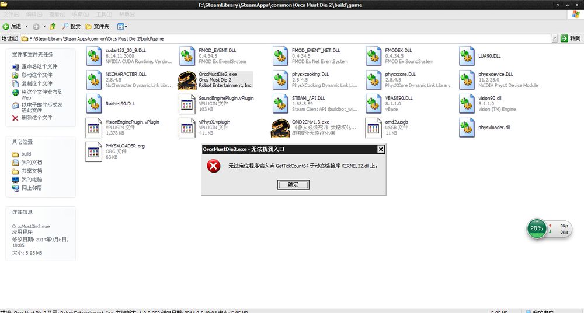This screenshot has width=584, height=313.
Task: Select the RakNet90.DLL file icon
Action: click(x=94, y=104)
